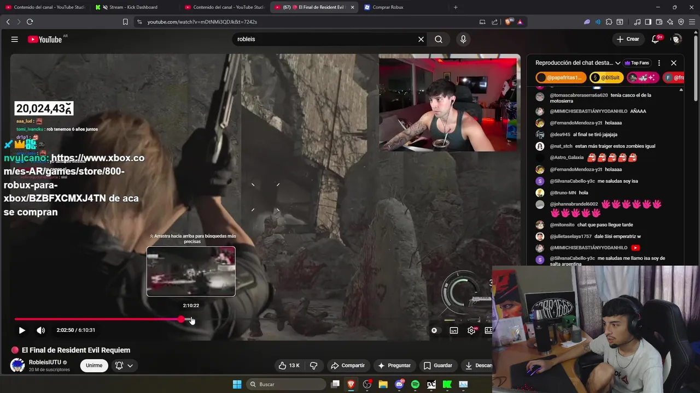Switch to the first YouTube Studio tab

point(45,7)
